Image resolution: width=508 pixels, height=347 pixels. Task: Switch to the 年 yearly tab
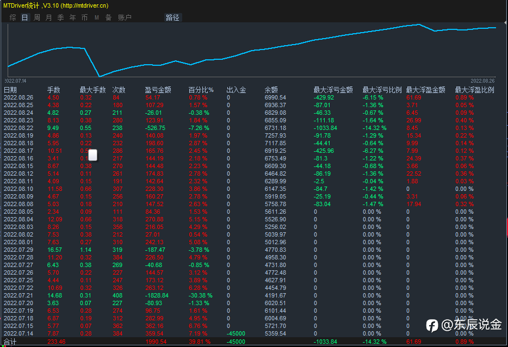click(x=72, y=17)
